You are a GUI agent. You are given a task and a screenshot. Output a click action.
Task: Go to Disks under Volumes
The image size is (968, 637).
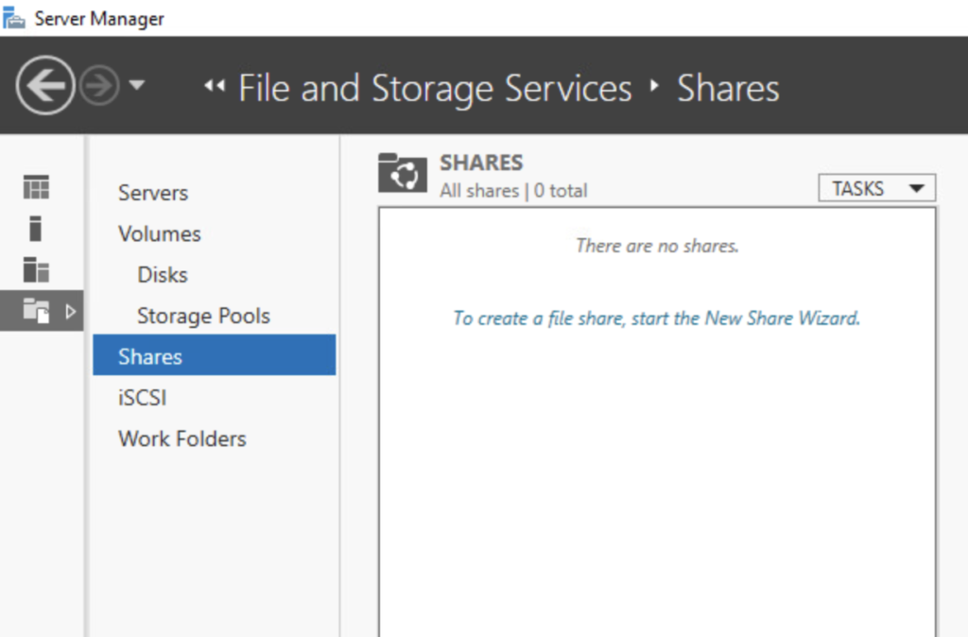[x=163, y=275]
